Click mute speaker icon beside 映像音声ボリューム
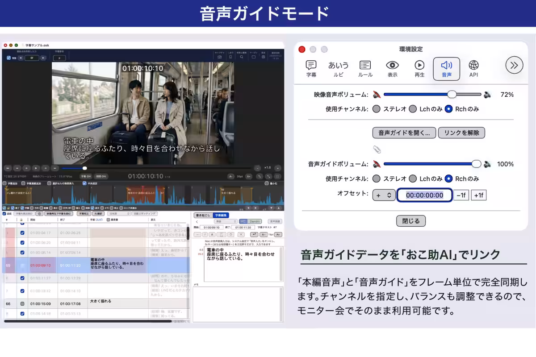Viewport: 536px width, 357px height. point(377,95)
